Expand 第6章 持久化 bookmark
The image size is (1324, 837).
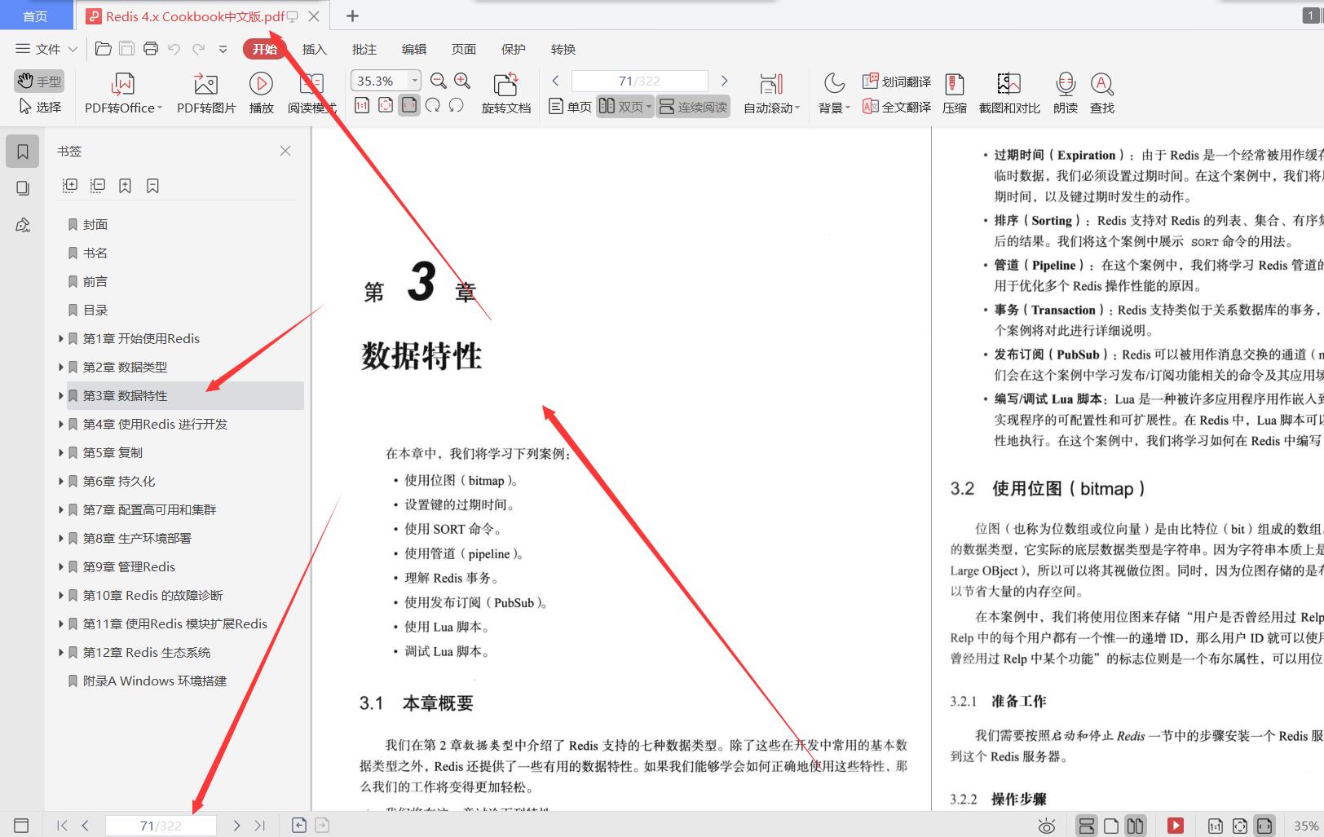(x=61, y=481)
